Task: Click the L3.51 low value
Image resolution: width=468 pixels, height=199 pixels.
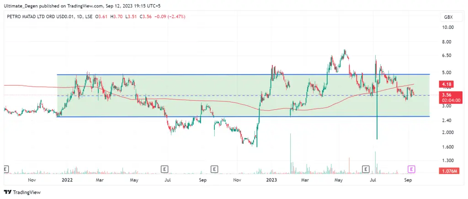Action: 130,17
